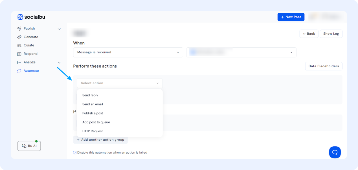Click 'Add another action group' button
Viewport: 358px width, 170px height.
100,140
